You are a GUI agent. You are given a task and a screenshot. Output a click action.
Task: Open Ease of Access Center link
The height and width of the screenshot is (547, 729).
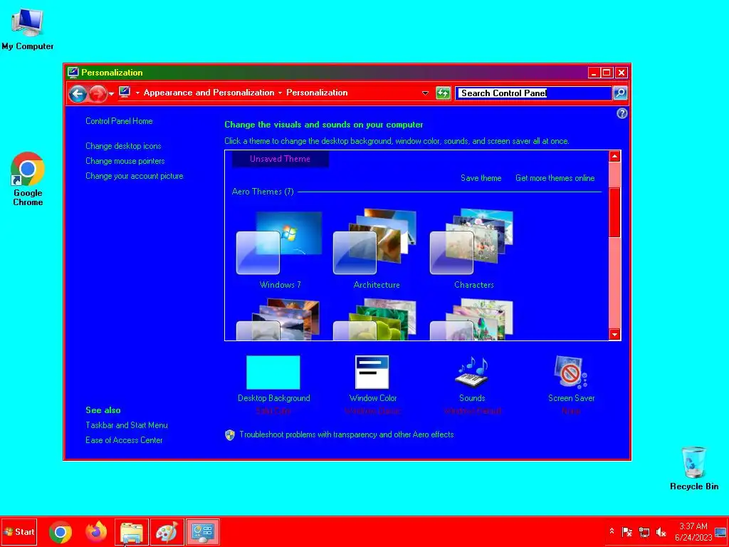coord(124,440)
